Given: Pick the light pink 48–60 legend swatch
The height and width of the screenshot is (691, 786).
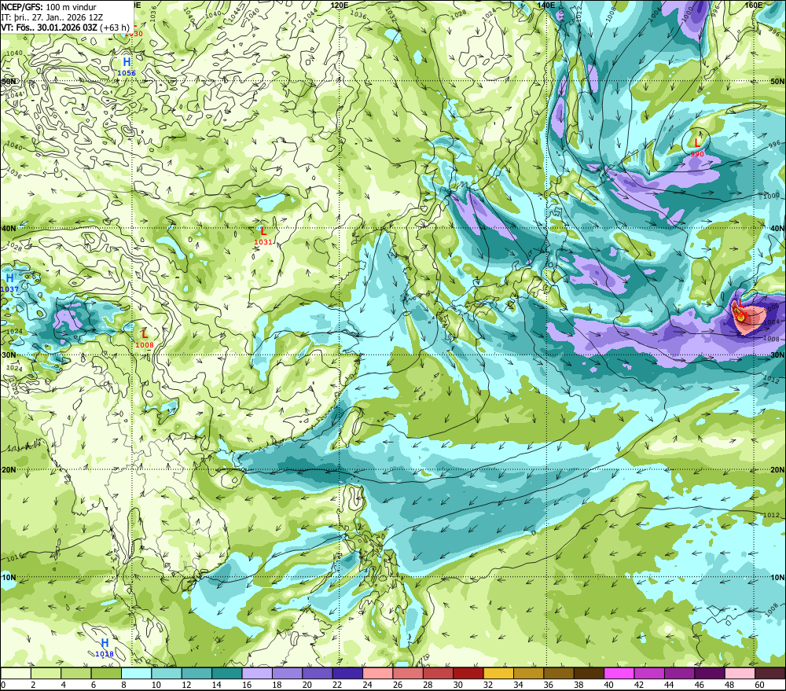Looking at the screenshot, I should (740, 673).
